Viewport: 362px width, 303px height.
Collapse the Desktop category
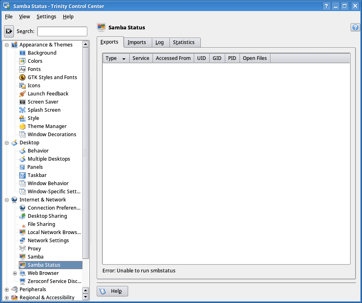[7, 143]
